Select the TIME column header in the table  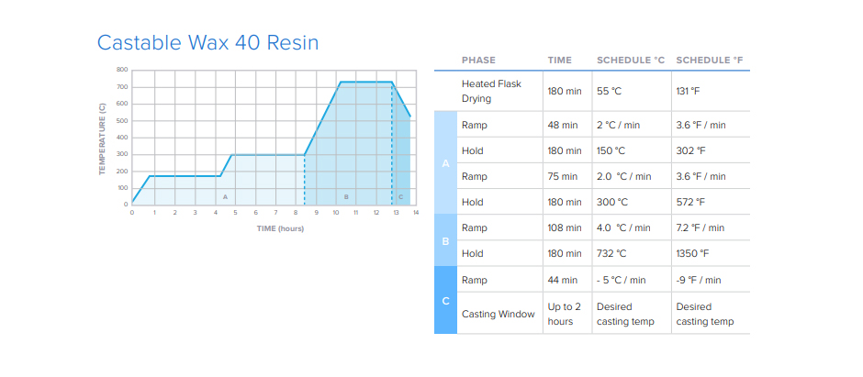(x=559, y=61)
